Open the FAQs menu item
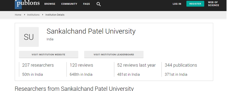 (87, 4)
